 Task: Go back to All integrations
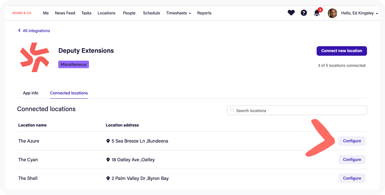click(x=36, y=31)
